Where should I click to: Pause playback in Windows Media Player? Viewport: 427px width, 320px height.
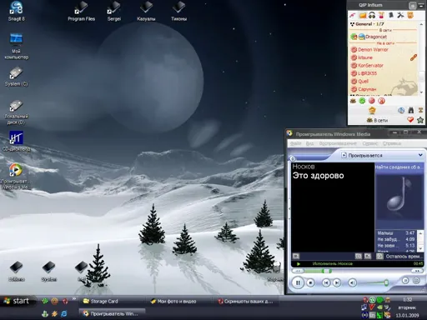[x=298, y=282]
